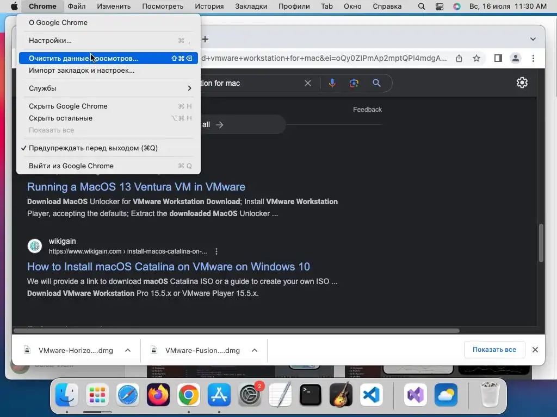The height and width of the screenshot is (417, 557).
Task: Expand options for VMware-Horizo....dmg download
Action: click(x=128, y=350)
